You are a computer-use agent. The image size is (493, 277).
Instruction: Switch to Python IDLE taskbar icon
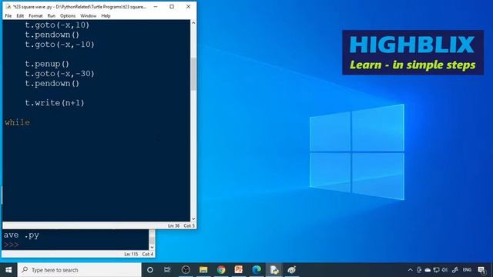[274, 270]
